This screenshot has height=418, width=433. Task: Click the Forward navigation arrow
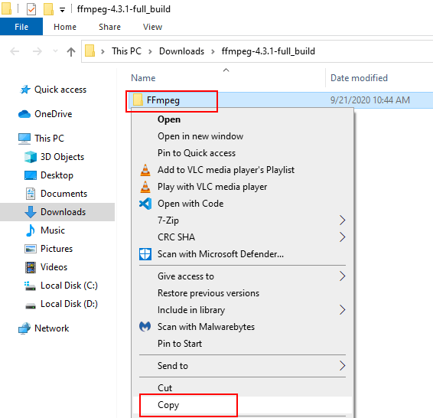coord(37,51)
